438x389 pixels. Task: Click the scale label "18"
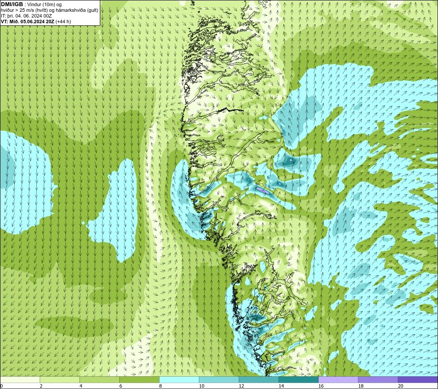360,386
